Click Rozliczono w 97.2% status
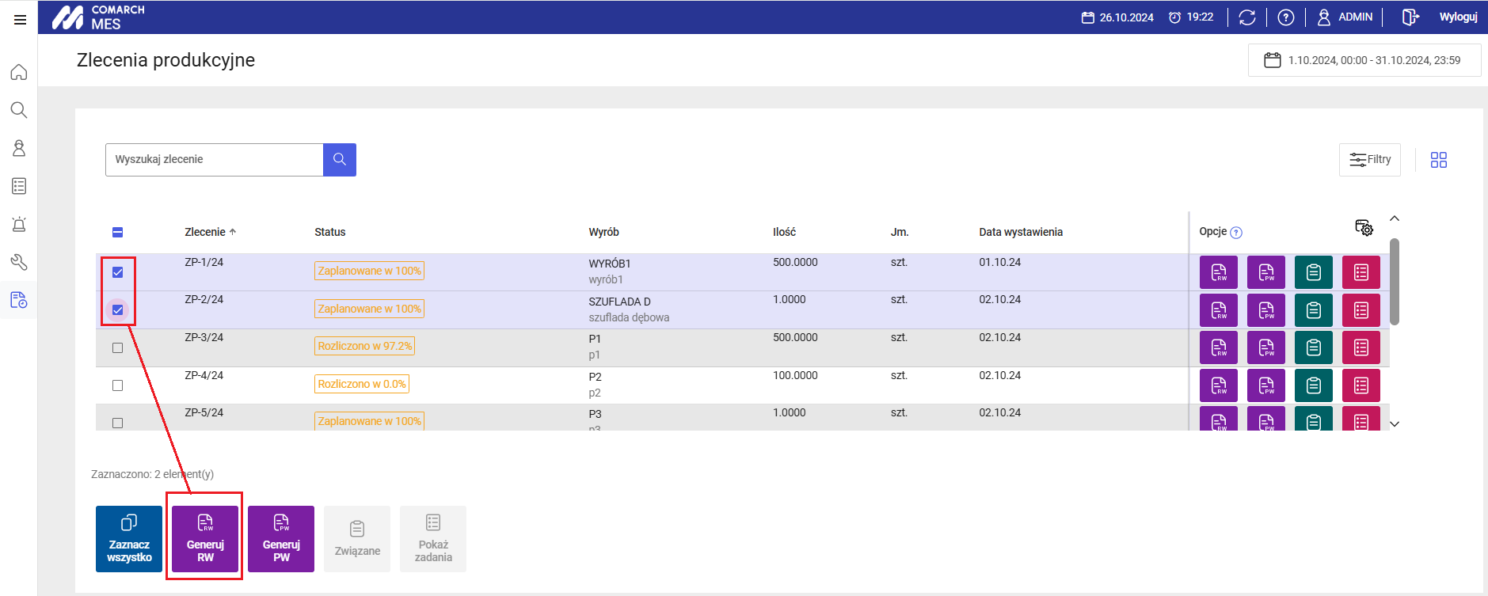Image resolution: width=1488 pixels, height=596 pixels. coord(365,346)
